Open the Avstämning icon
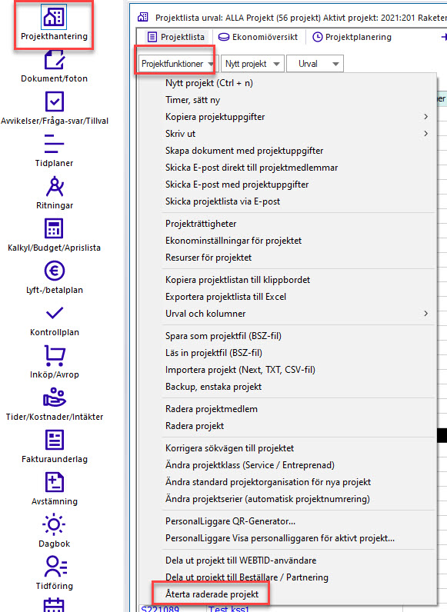Image resolution: width=447 pixels, height=612 pixels. point(55,482)
